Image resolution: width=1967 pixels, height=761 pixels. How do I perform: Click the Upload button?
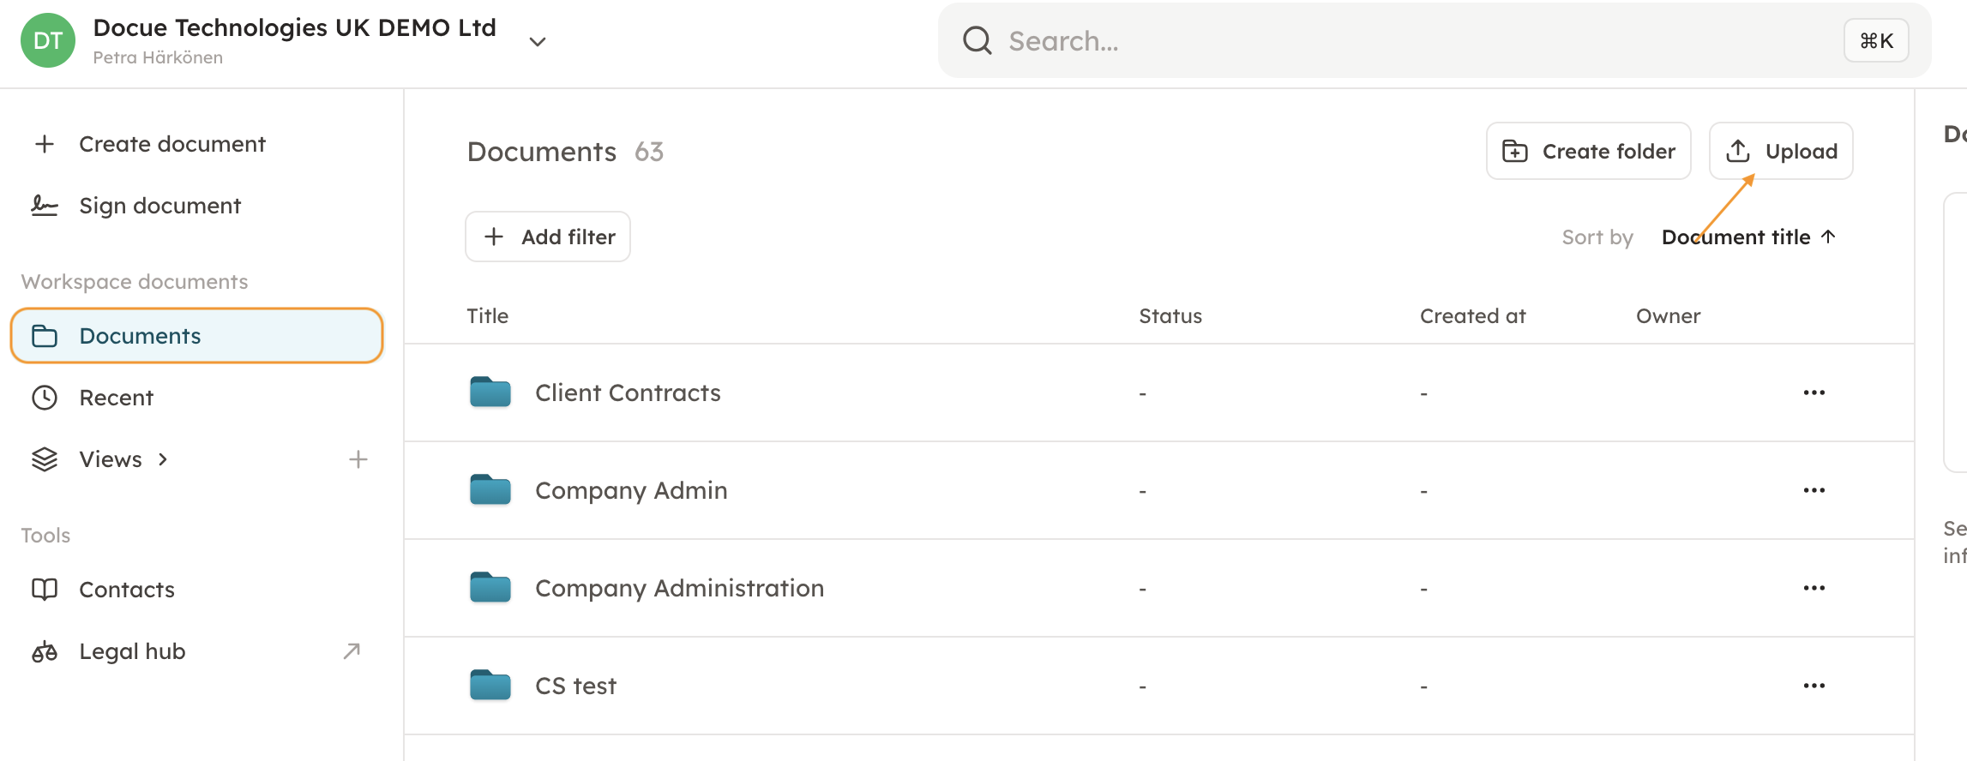(1781, 151)
